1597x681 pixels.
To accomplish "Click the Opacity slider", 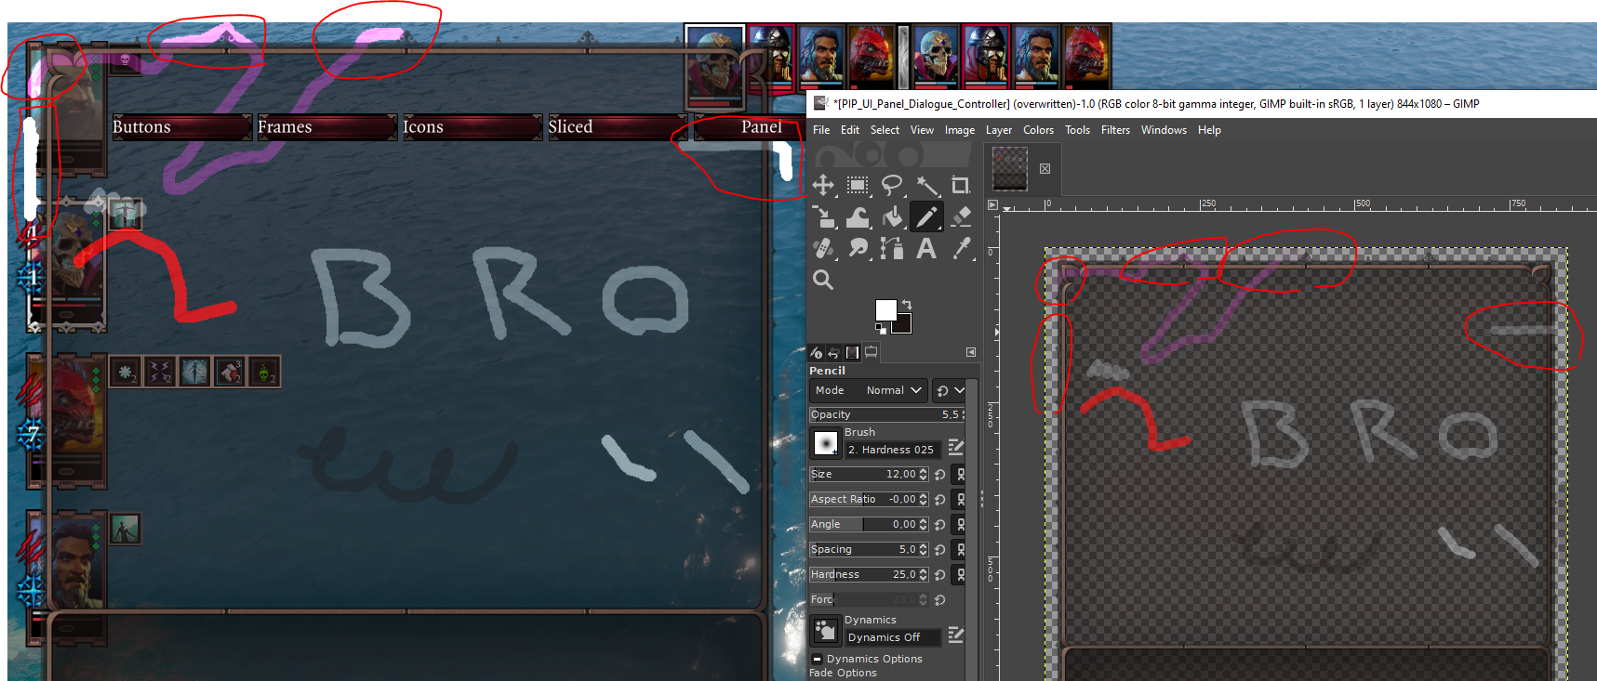I will coord(887,414).
